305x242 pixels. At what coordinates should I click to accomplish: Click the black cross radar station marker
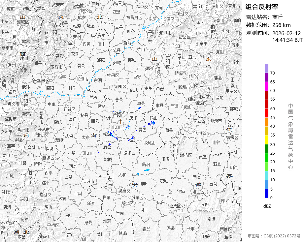pyautogui.click(x=121, y=121)
